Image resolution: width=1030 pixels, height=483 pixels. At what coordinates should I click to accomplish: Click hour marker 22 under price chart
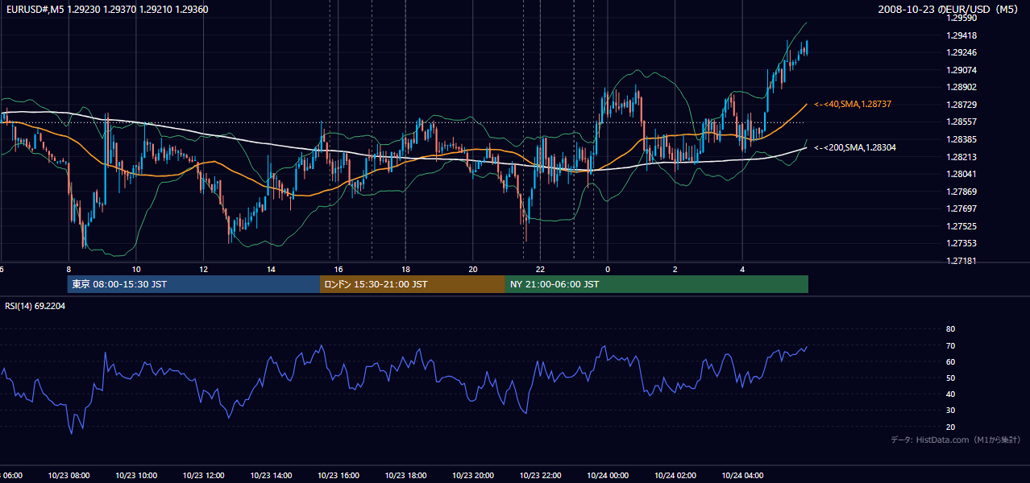[540, 269]
